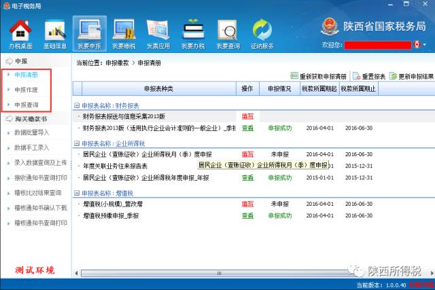Image resolution: width=435 pixels, height=290 pixels.
Task: Open the 征纳服务 refresh arrow icon
Action: (x=262, y=34)
